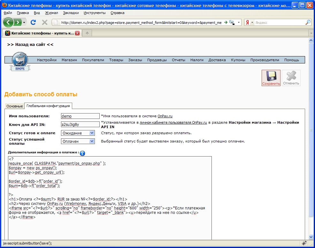
Task: Click the search magnifier icon in Yandex box
Action: pyautogui.click(x=308, y=23)
